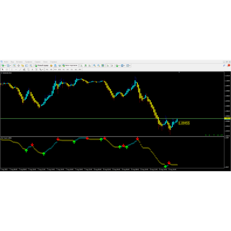This screenshot has height=231, width=231.
Task: Switch timeframe to MN
Action: pos(80,70)
